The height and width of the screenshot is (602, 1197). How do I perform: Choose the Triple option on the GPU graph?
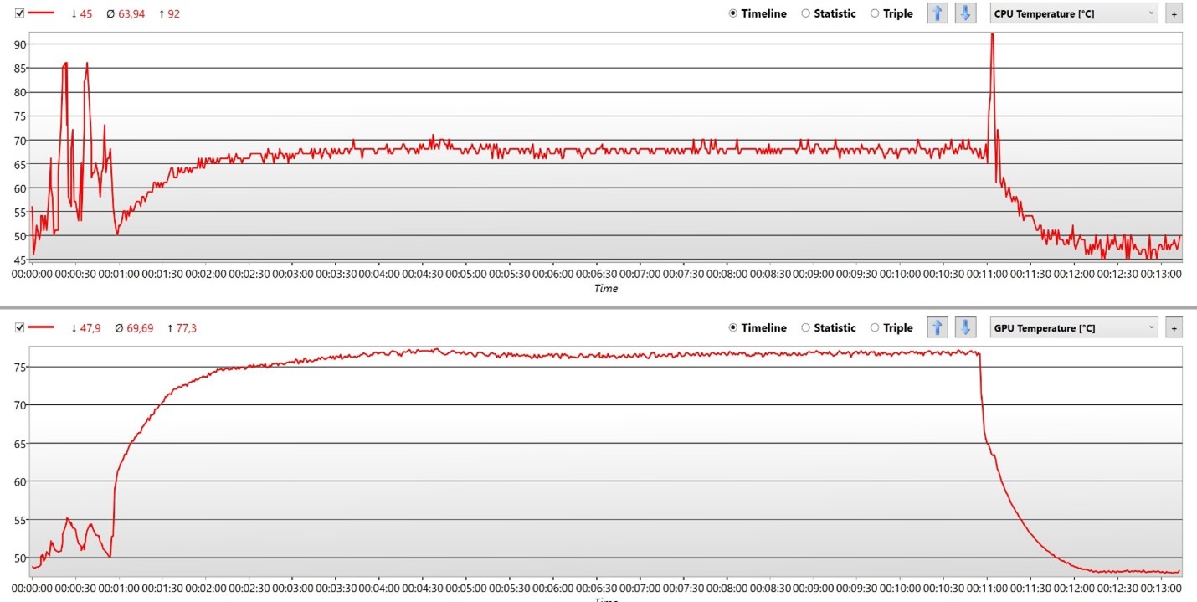875,327
